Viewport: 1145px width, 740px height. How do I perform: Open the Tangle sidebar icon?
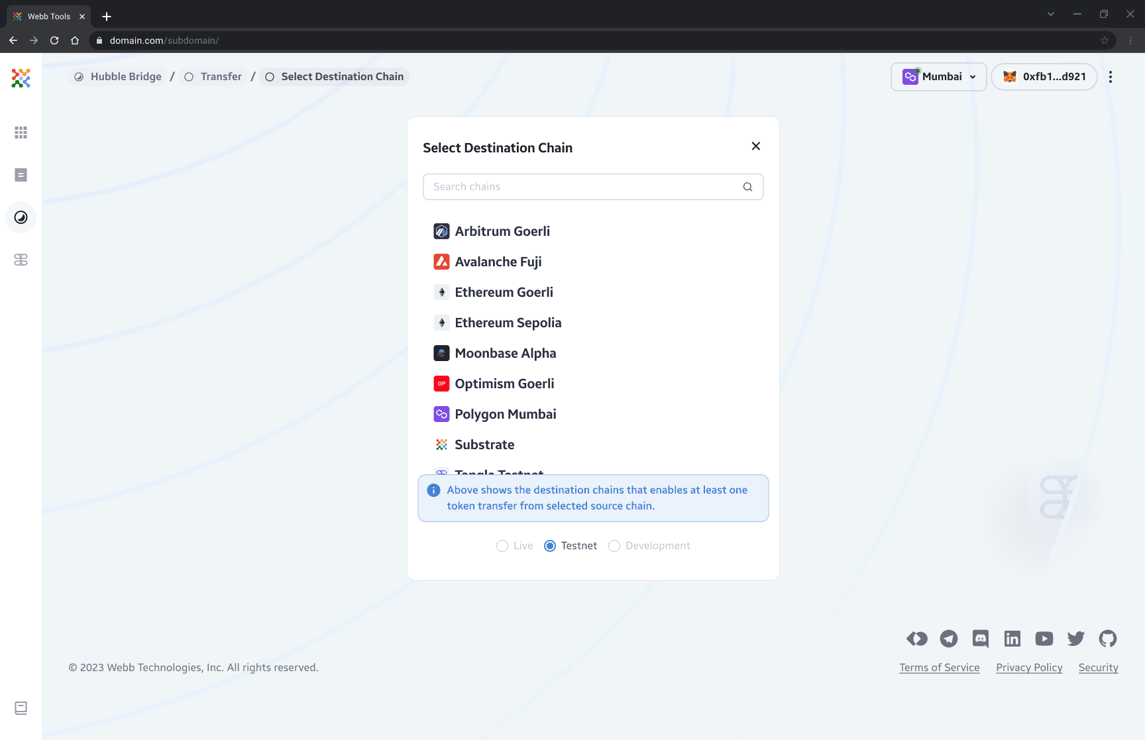tap(21, 260)
